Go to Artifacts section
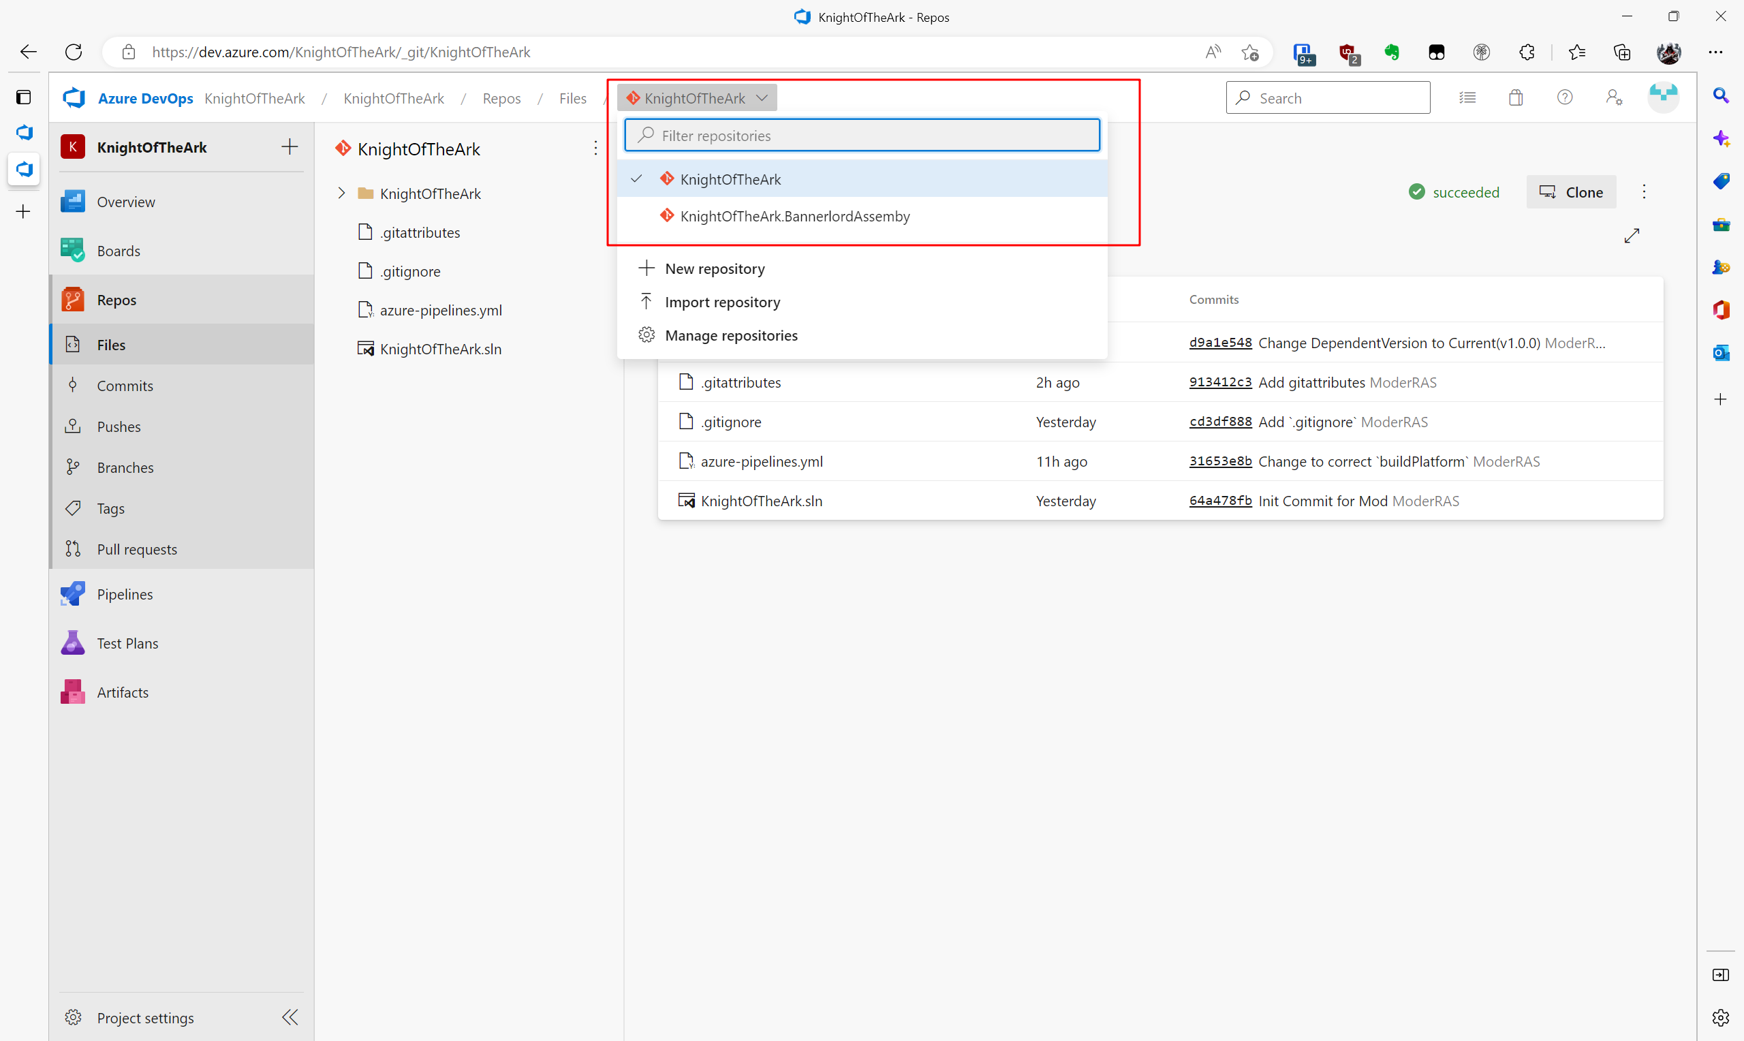The image size is (1744, 1041). pyautogui.click(x=122, y=692)
